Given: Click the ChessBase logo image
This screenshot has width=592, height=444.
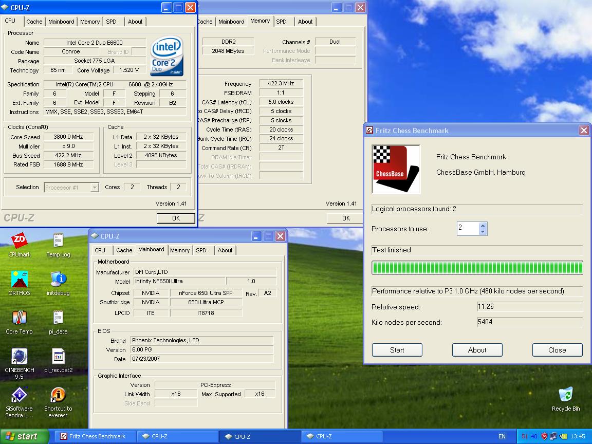Looking at the screenshot, I should (x=396, y=169).
